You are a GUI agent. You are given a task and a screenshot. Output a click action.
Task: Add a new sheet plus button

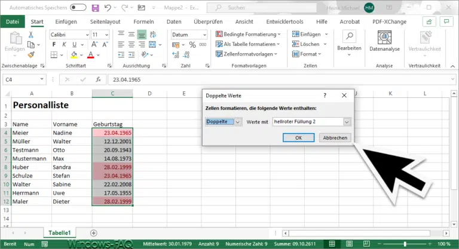pos(94,233)
